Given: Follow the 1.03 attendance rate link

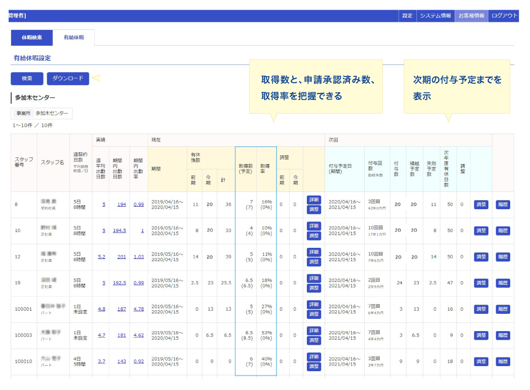Looking at the screenshot, I should pyautogui.click(x=138, y=256).
